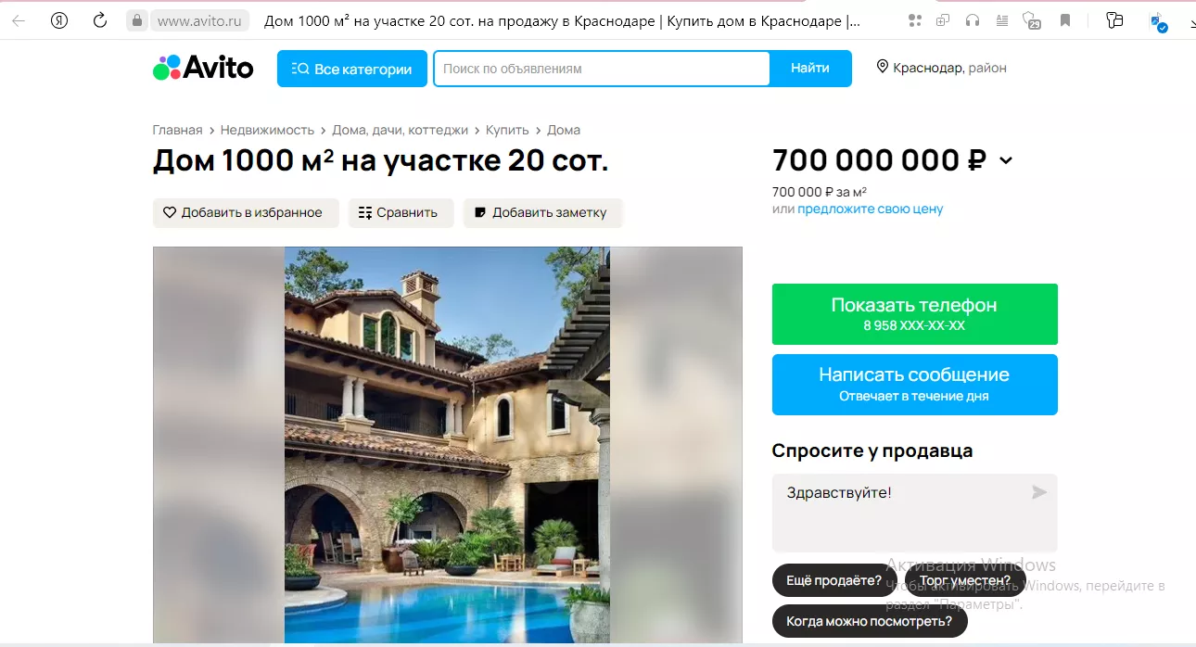Add listing to favorites (Добавить в избранное)
This screenshot has width=1196, height=647.
pyautogui.click(x=246, y=212)
